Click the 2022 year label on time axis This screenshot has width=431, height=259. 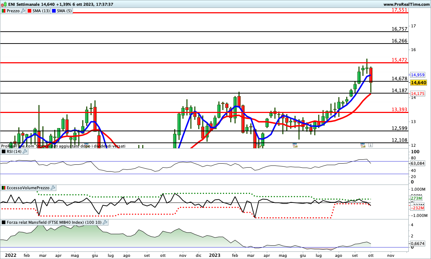point(11,255)
